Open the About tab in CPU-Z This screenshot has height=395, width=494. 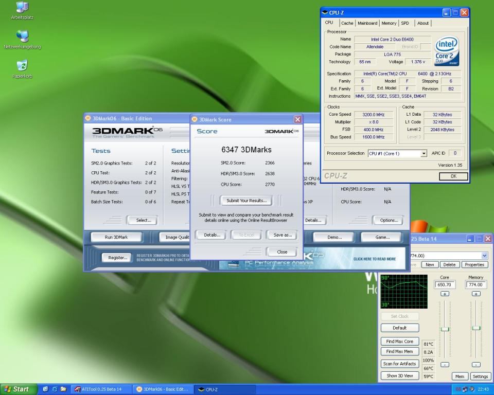(x=423, y=23)
